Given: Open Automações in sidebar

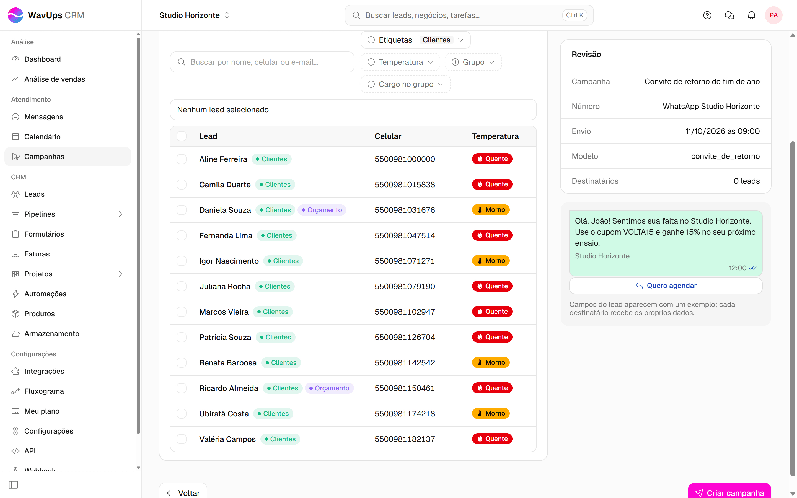Looking at the screenshot, I should 68,294.
